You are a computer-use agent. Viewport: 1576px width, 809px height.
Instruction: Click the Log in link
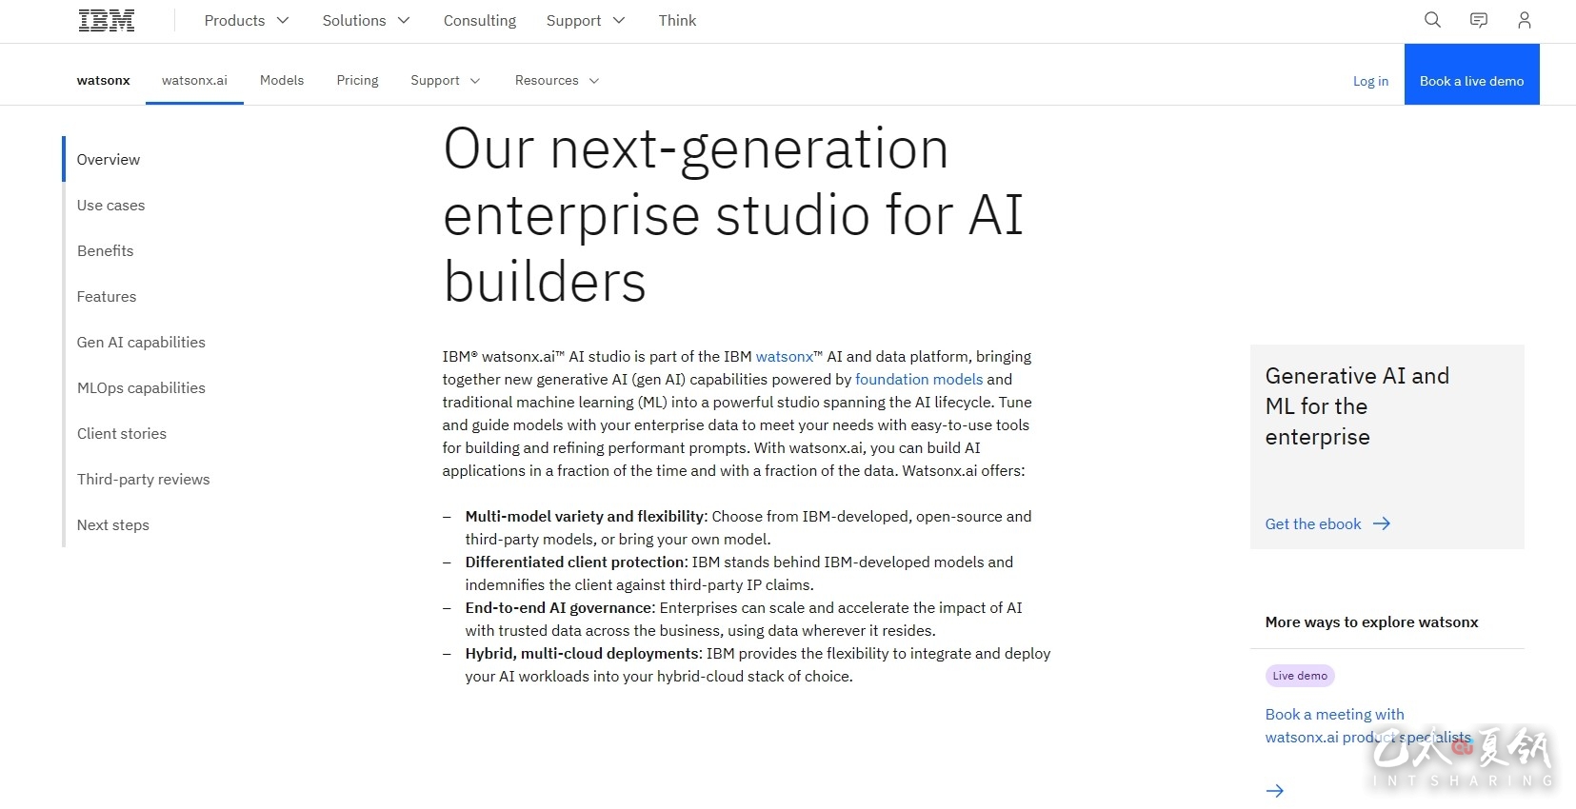(1370, 81)
